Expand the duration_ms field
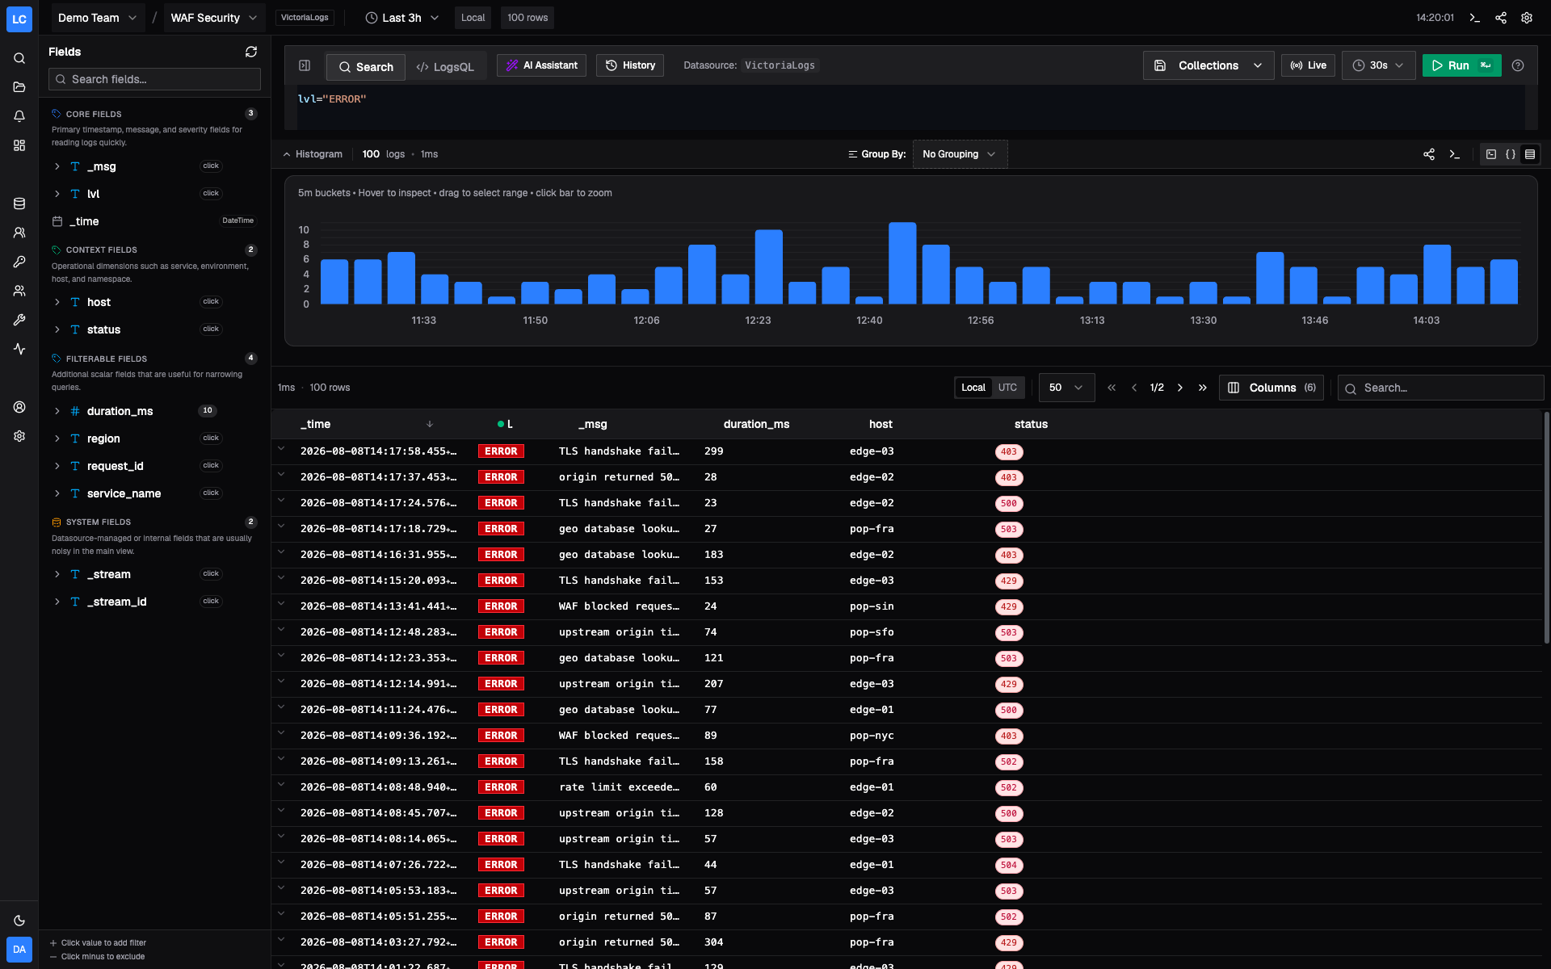This screenshot has width=1551, height=969. 57,411
